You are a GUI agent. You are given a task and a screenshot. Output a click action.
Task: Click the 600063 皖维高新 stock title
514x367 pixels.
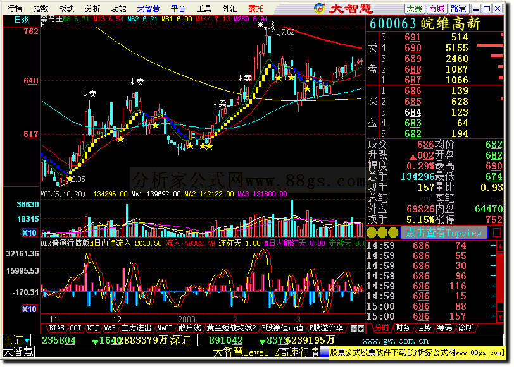[x=425, y=23]
